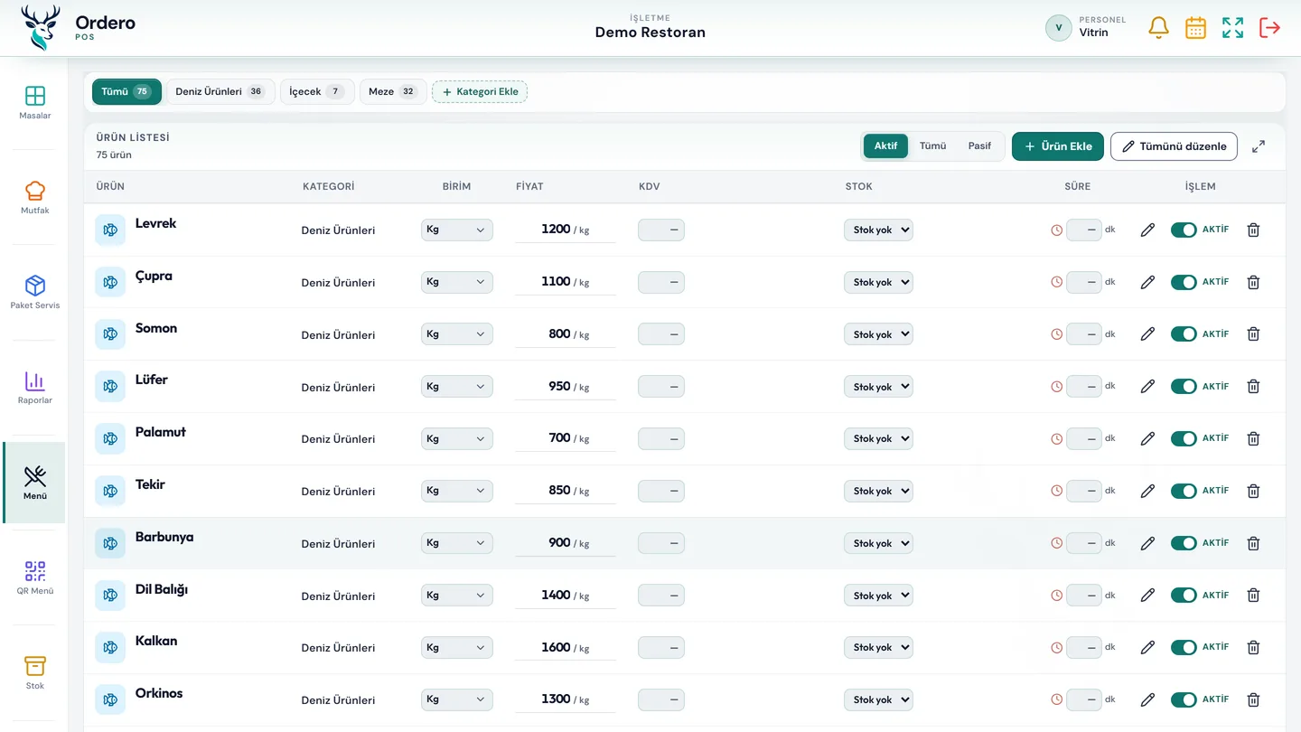
Task: Filter by the Meze category
Action: click(393, 91)
